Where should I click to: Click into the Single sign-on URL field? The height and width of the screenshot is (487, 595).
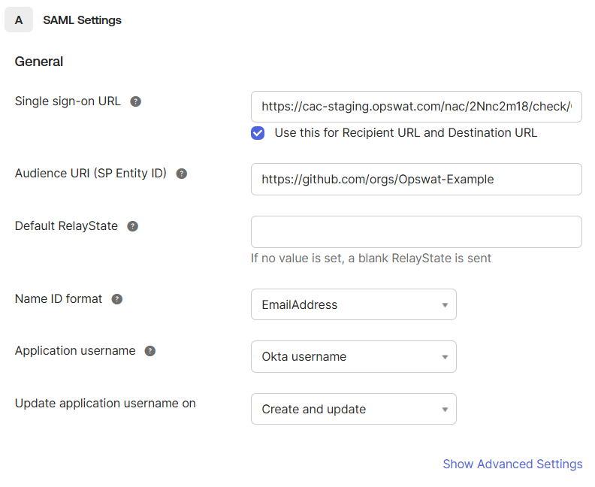pos(416,107)
